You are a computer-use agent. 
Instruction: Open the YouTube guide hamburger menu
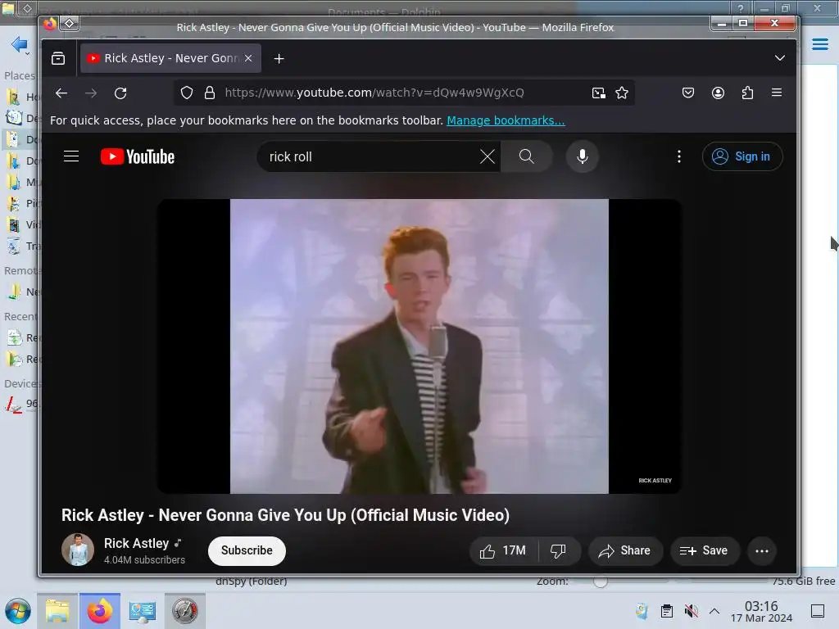tap(71, 156)
